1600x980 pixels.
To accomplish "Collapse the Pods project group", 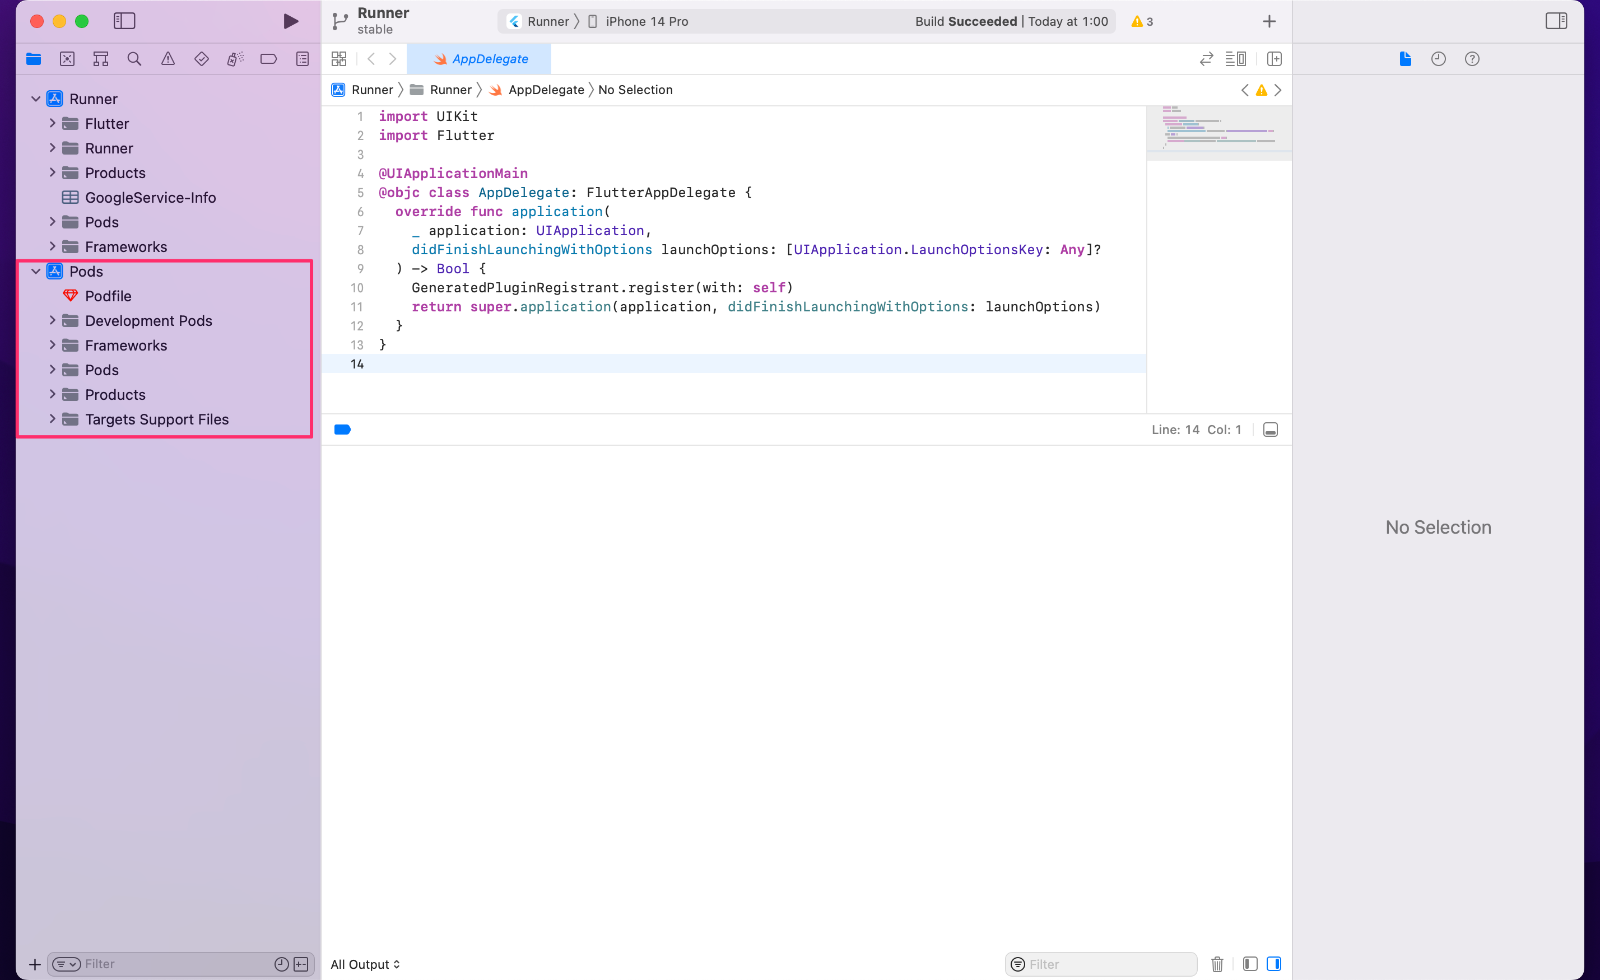I will [x=36, y=271].
